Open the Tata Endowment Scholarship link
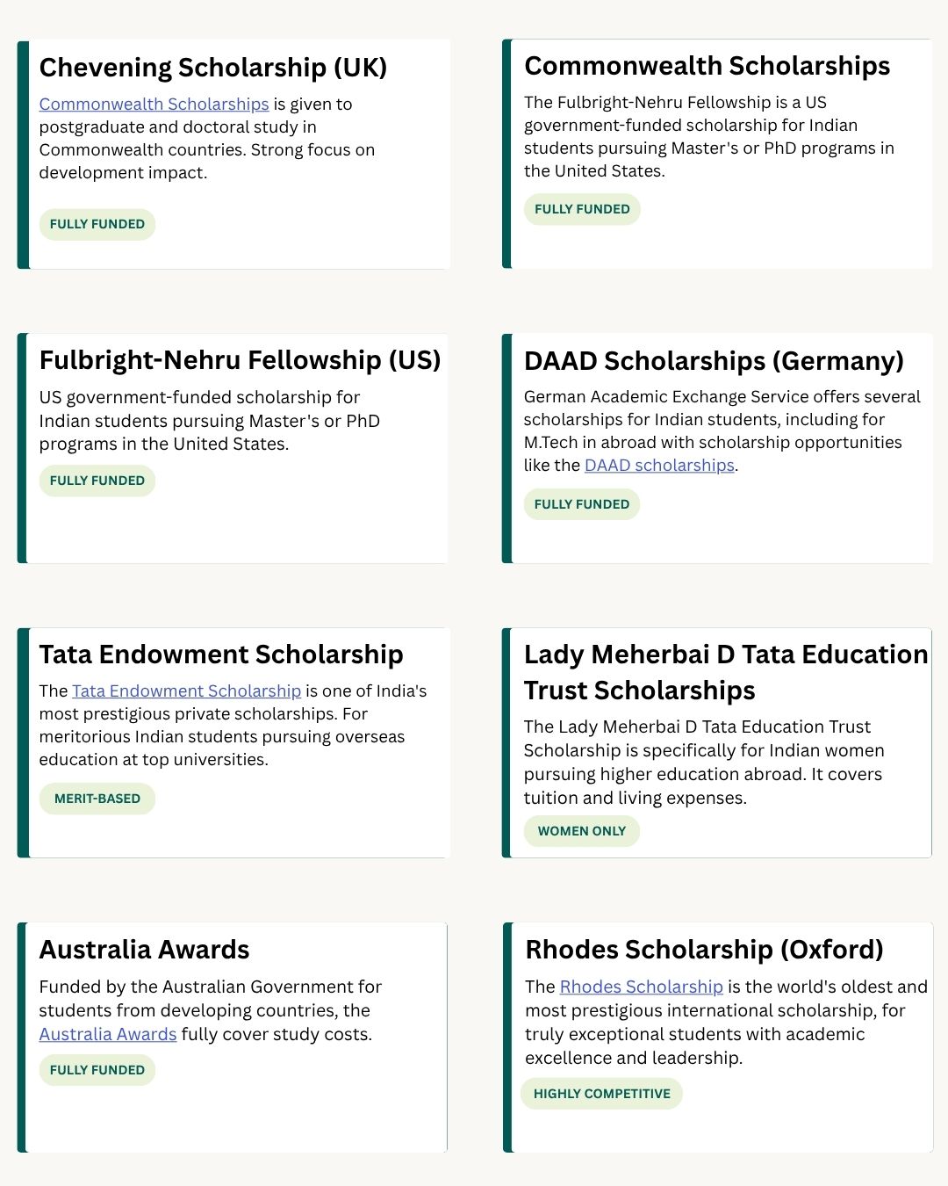The width and height of the screenshot is (948, 1186). pos(186,691)
